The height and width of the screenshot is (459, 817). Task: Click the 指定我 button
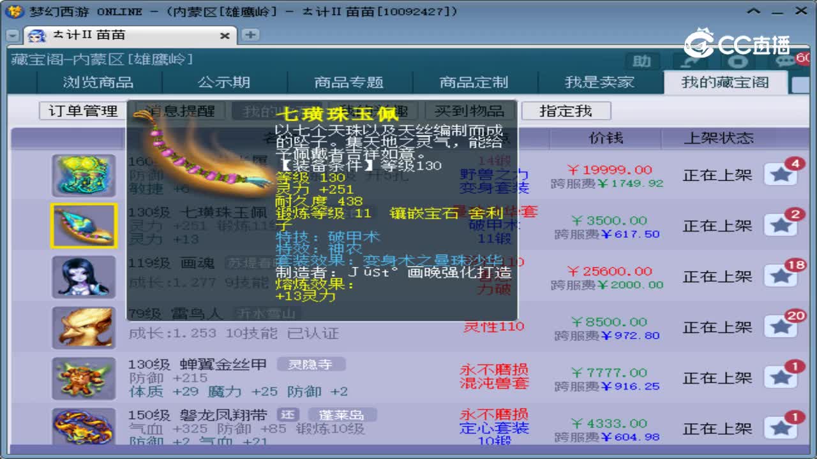pos(566,111)
